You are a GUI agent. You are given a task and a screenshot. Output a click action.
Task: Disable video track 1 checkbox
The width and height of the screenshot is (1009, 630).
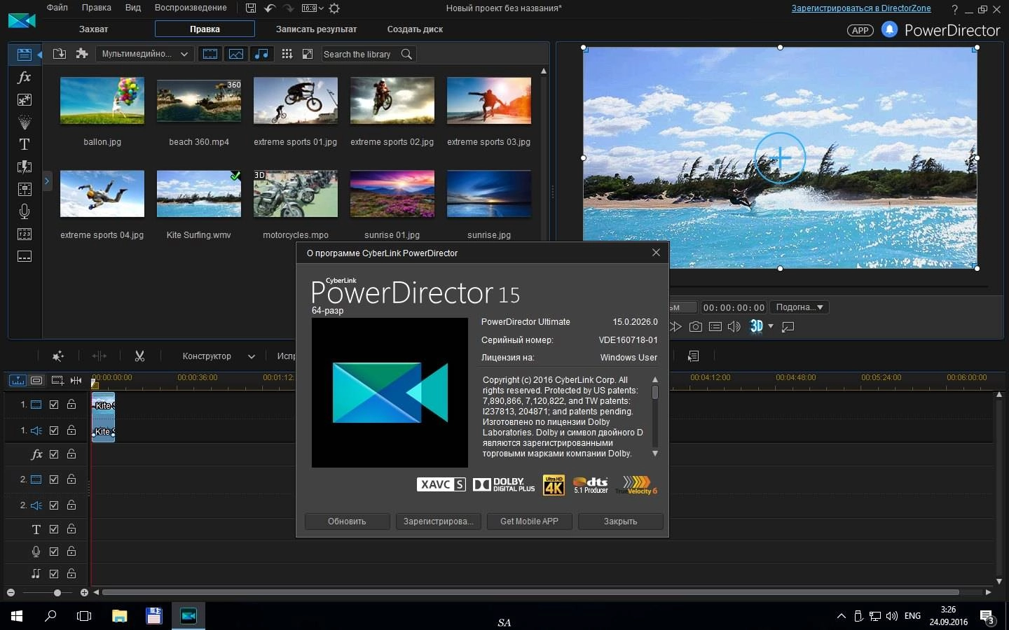pos(54,405)
